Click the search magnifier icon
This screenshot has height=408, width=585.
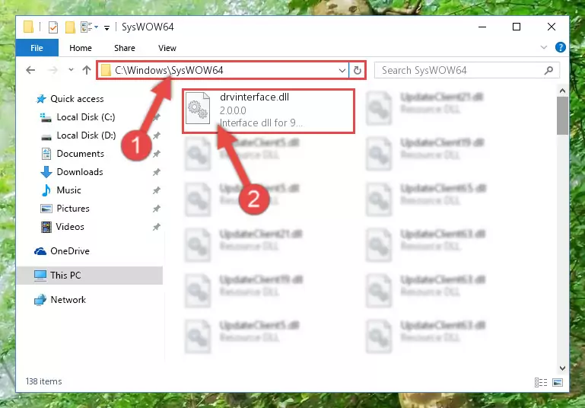(x=548, y=70)
